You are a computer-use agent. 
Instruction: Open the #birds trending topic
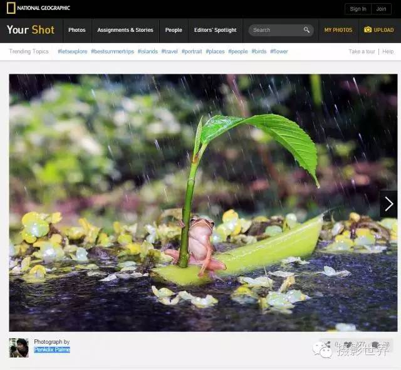pyautogui.click(x=259, y=51)
